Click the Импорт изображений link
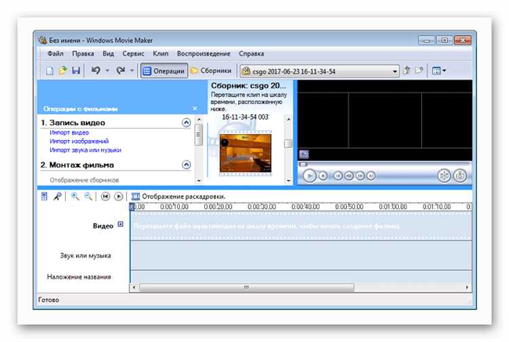This screenshot has height=342, width=509. coord(79,141)
